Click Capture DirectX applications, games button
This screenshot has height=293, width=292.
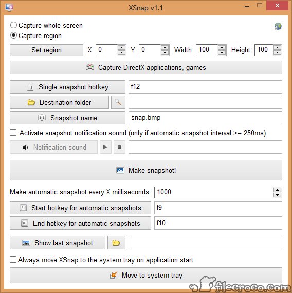(x=146, y=67)
